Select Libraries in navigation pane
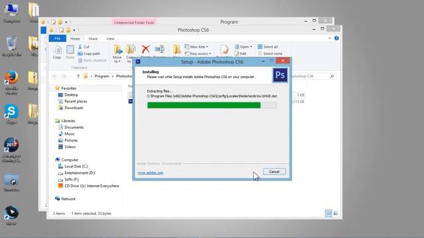The height and width of the screenshot is (238, 424). point(68,120)
